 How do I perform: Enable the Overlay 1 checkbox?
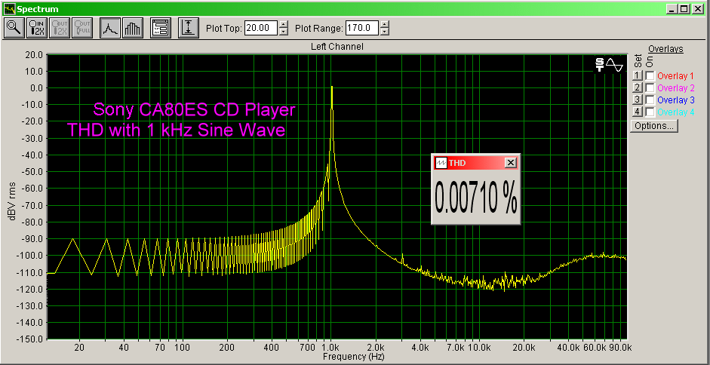coord(650,76)
